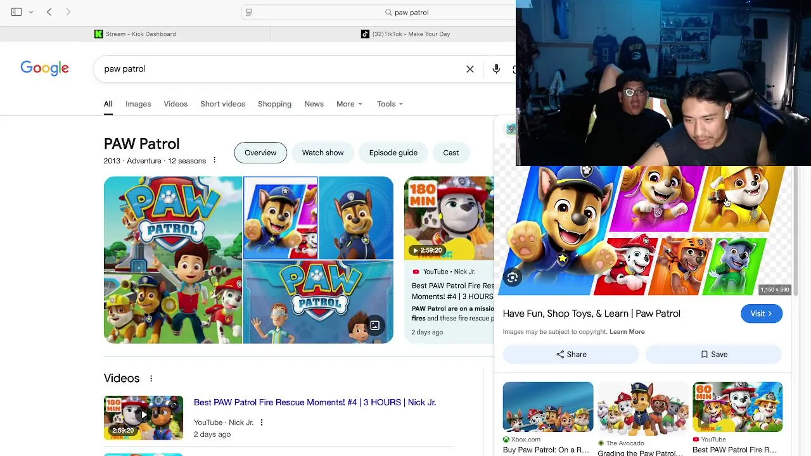Visit the Paw Patrol site with Visit button

click(762, 313)
